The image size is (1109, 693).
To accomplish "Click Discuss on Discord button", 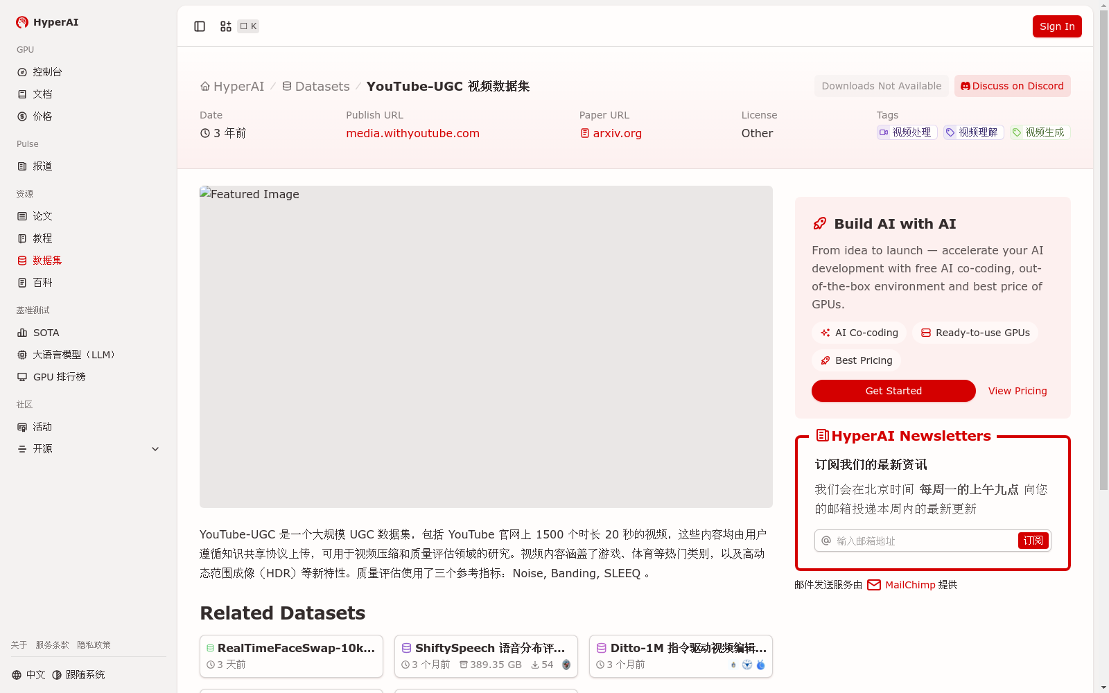I will (1012, 86).
